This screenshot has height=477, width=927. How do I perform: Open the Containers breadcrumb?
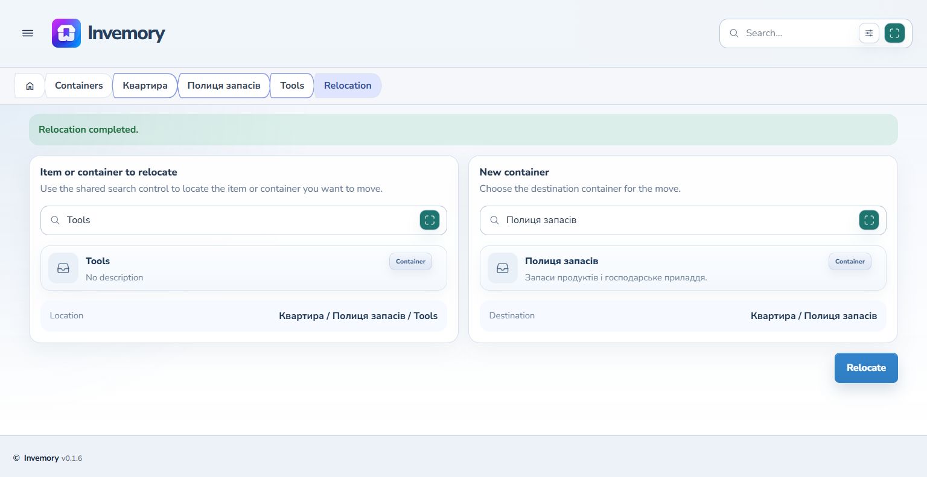click(79, 86)
